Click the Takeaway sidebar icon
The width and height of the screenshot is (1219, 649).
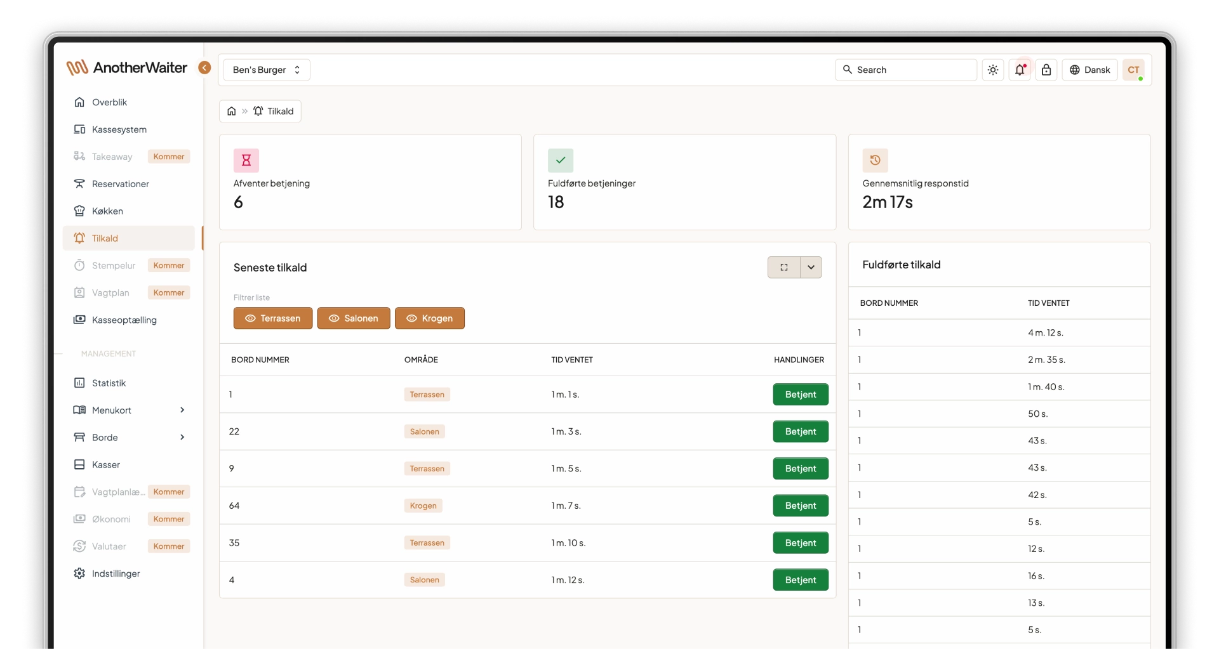79,157
